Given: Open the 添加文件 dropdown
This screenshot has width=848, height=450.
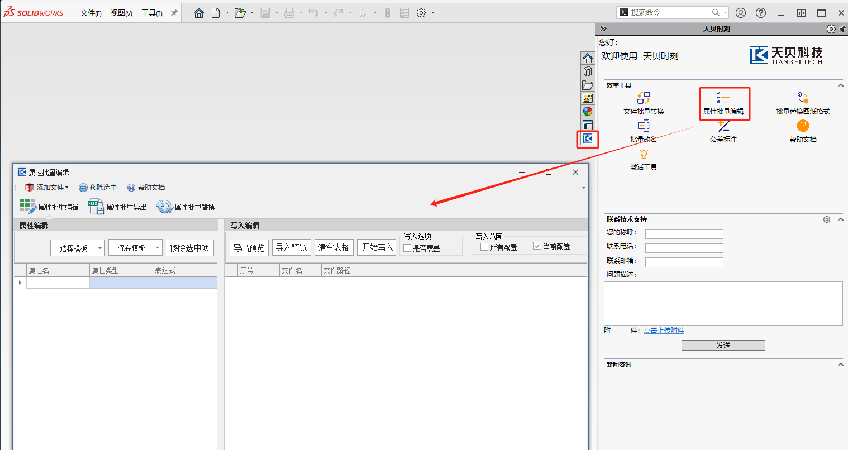Looking at the screenshot, I should click(x=47, y=188).
